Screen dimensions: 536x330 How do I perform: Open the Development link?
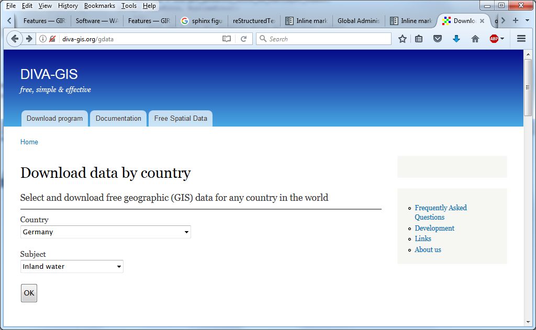pos(434,228)
